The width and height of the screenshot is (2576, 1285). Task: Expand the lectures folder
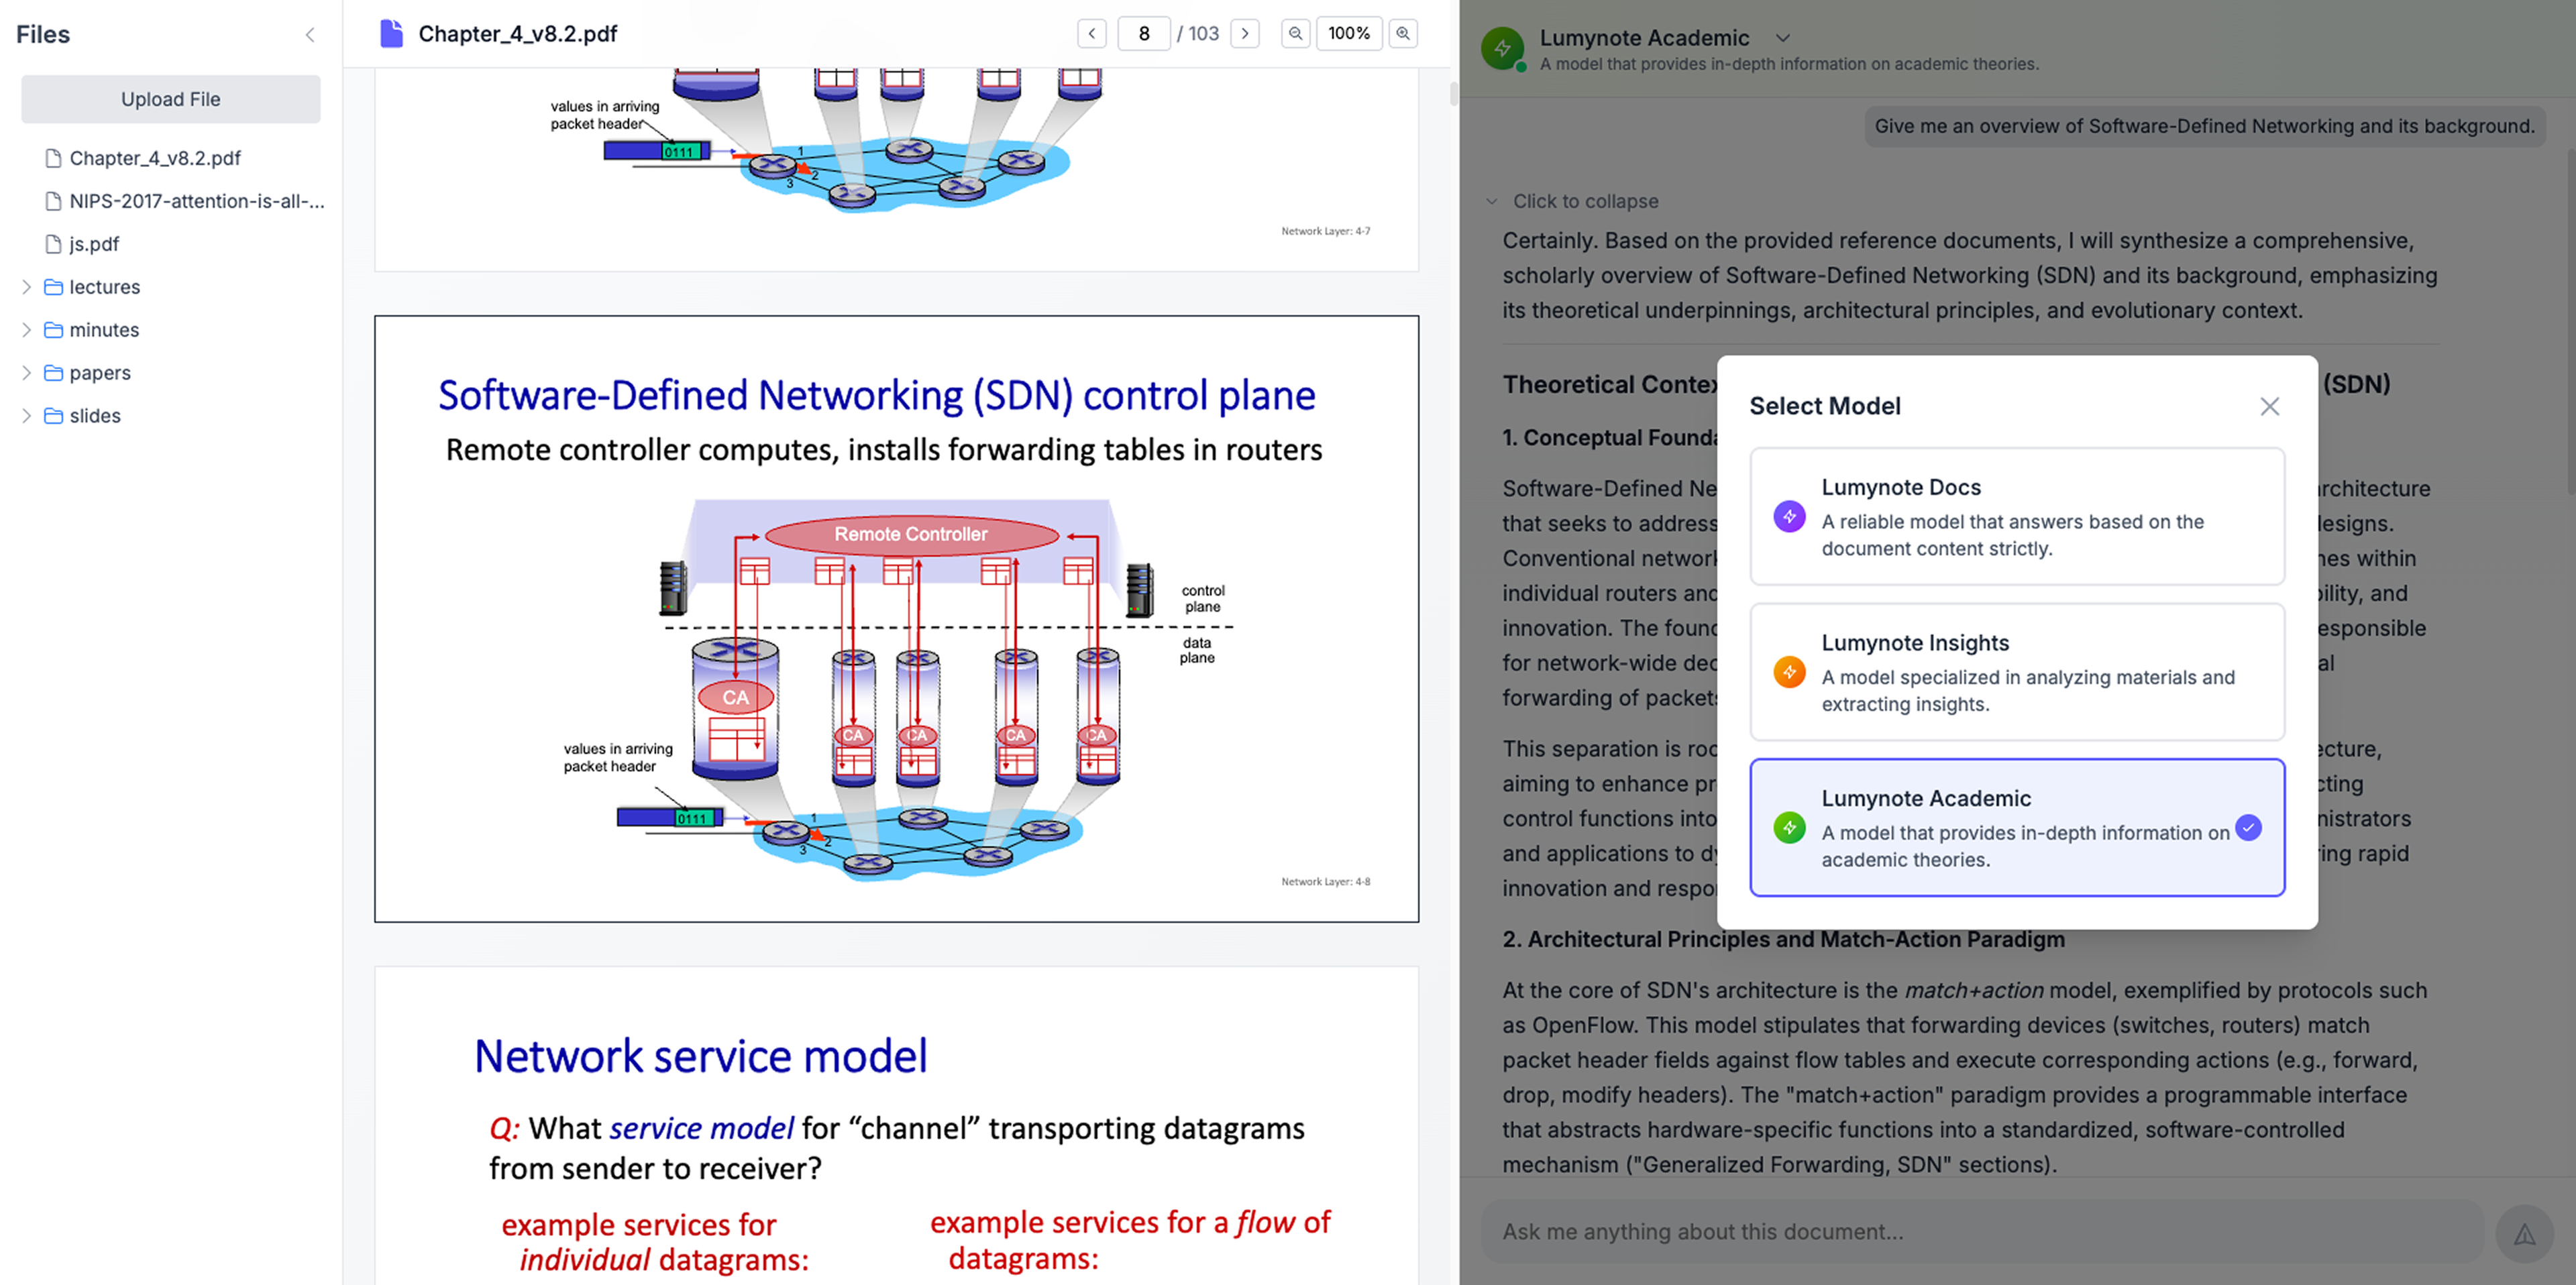(x=27, y=287)
